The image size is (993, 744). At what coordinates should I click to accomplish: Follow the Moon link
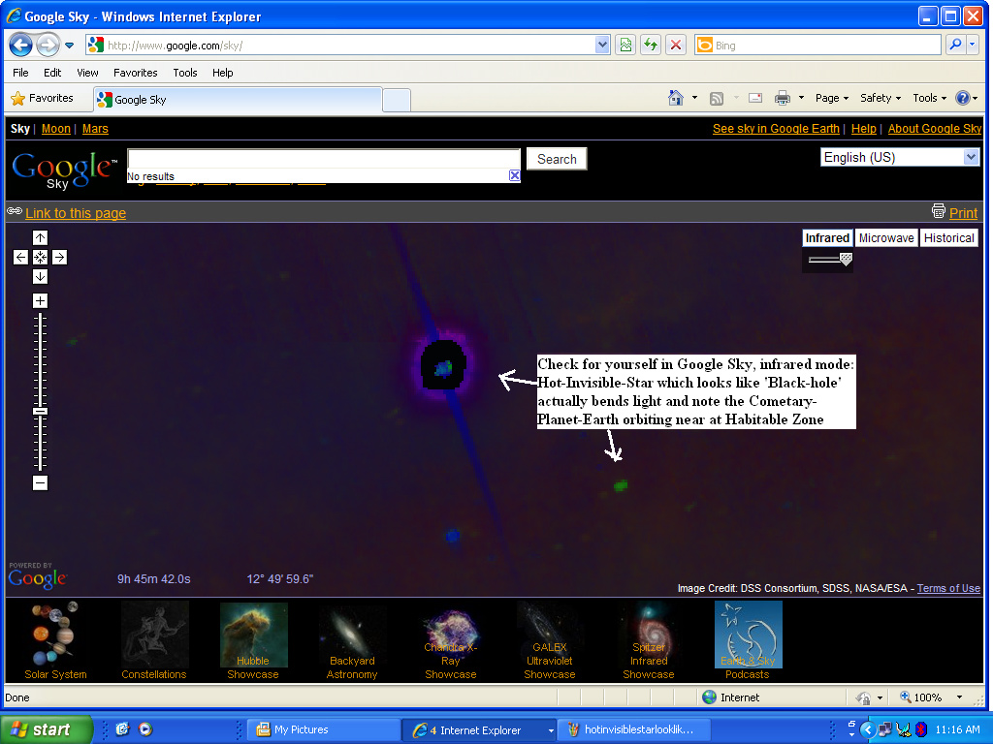(55, 129)
